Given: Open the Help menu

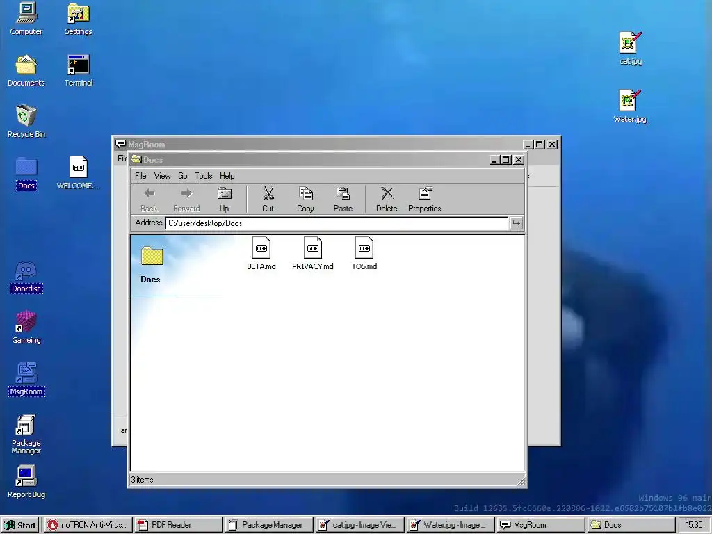Looking at the screenshot, I should tap(227, 176).
